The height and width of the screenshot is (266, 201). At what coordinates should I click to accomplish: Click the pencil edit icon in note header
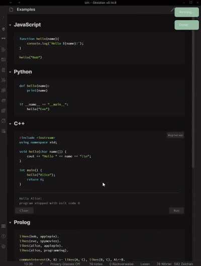pyautogui.click(x=172, y=10)
